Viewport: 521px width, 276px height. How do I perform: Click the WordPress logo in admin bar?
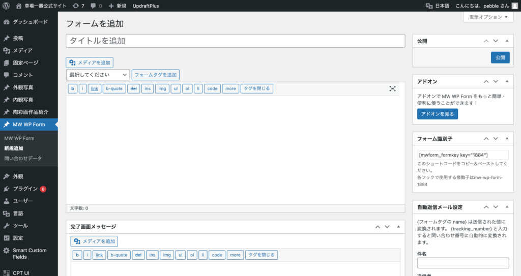pos(6,6)
